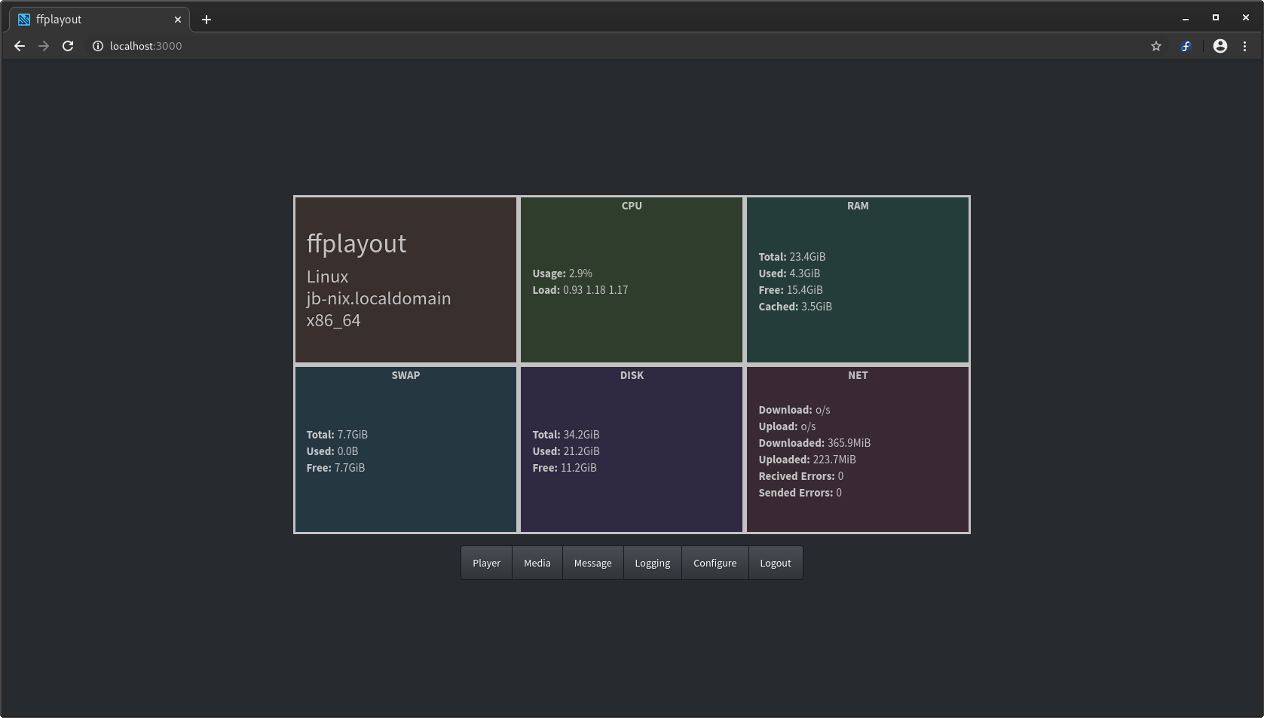Click the SWAP panel heading

tap(406, 375)
